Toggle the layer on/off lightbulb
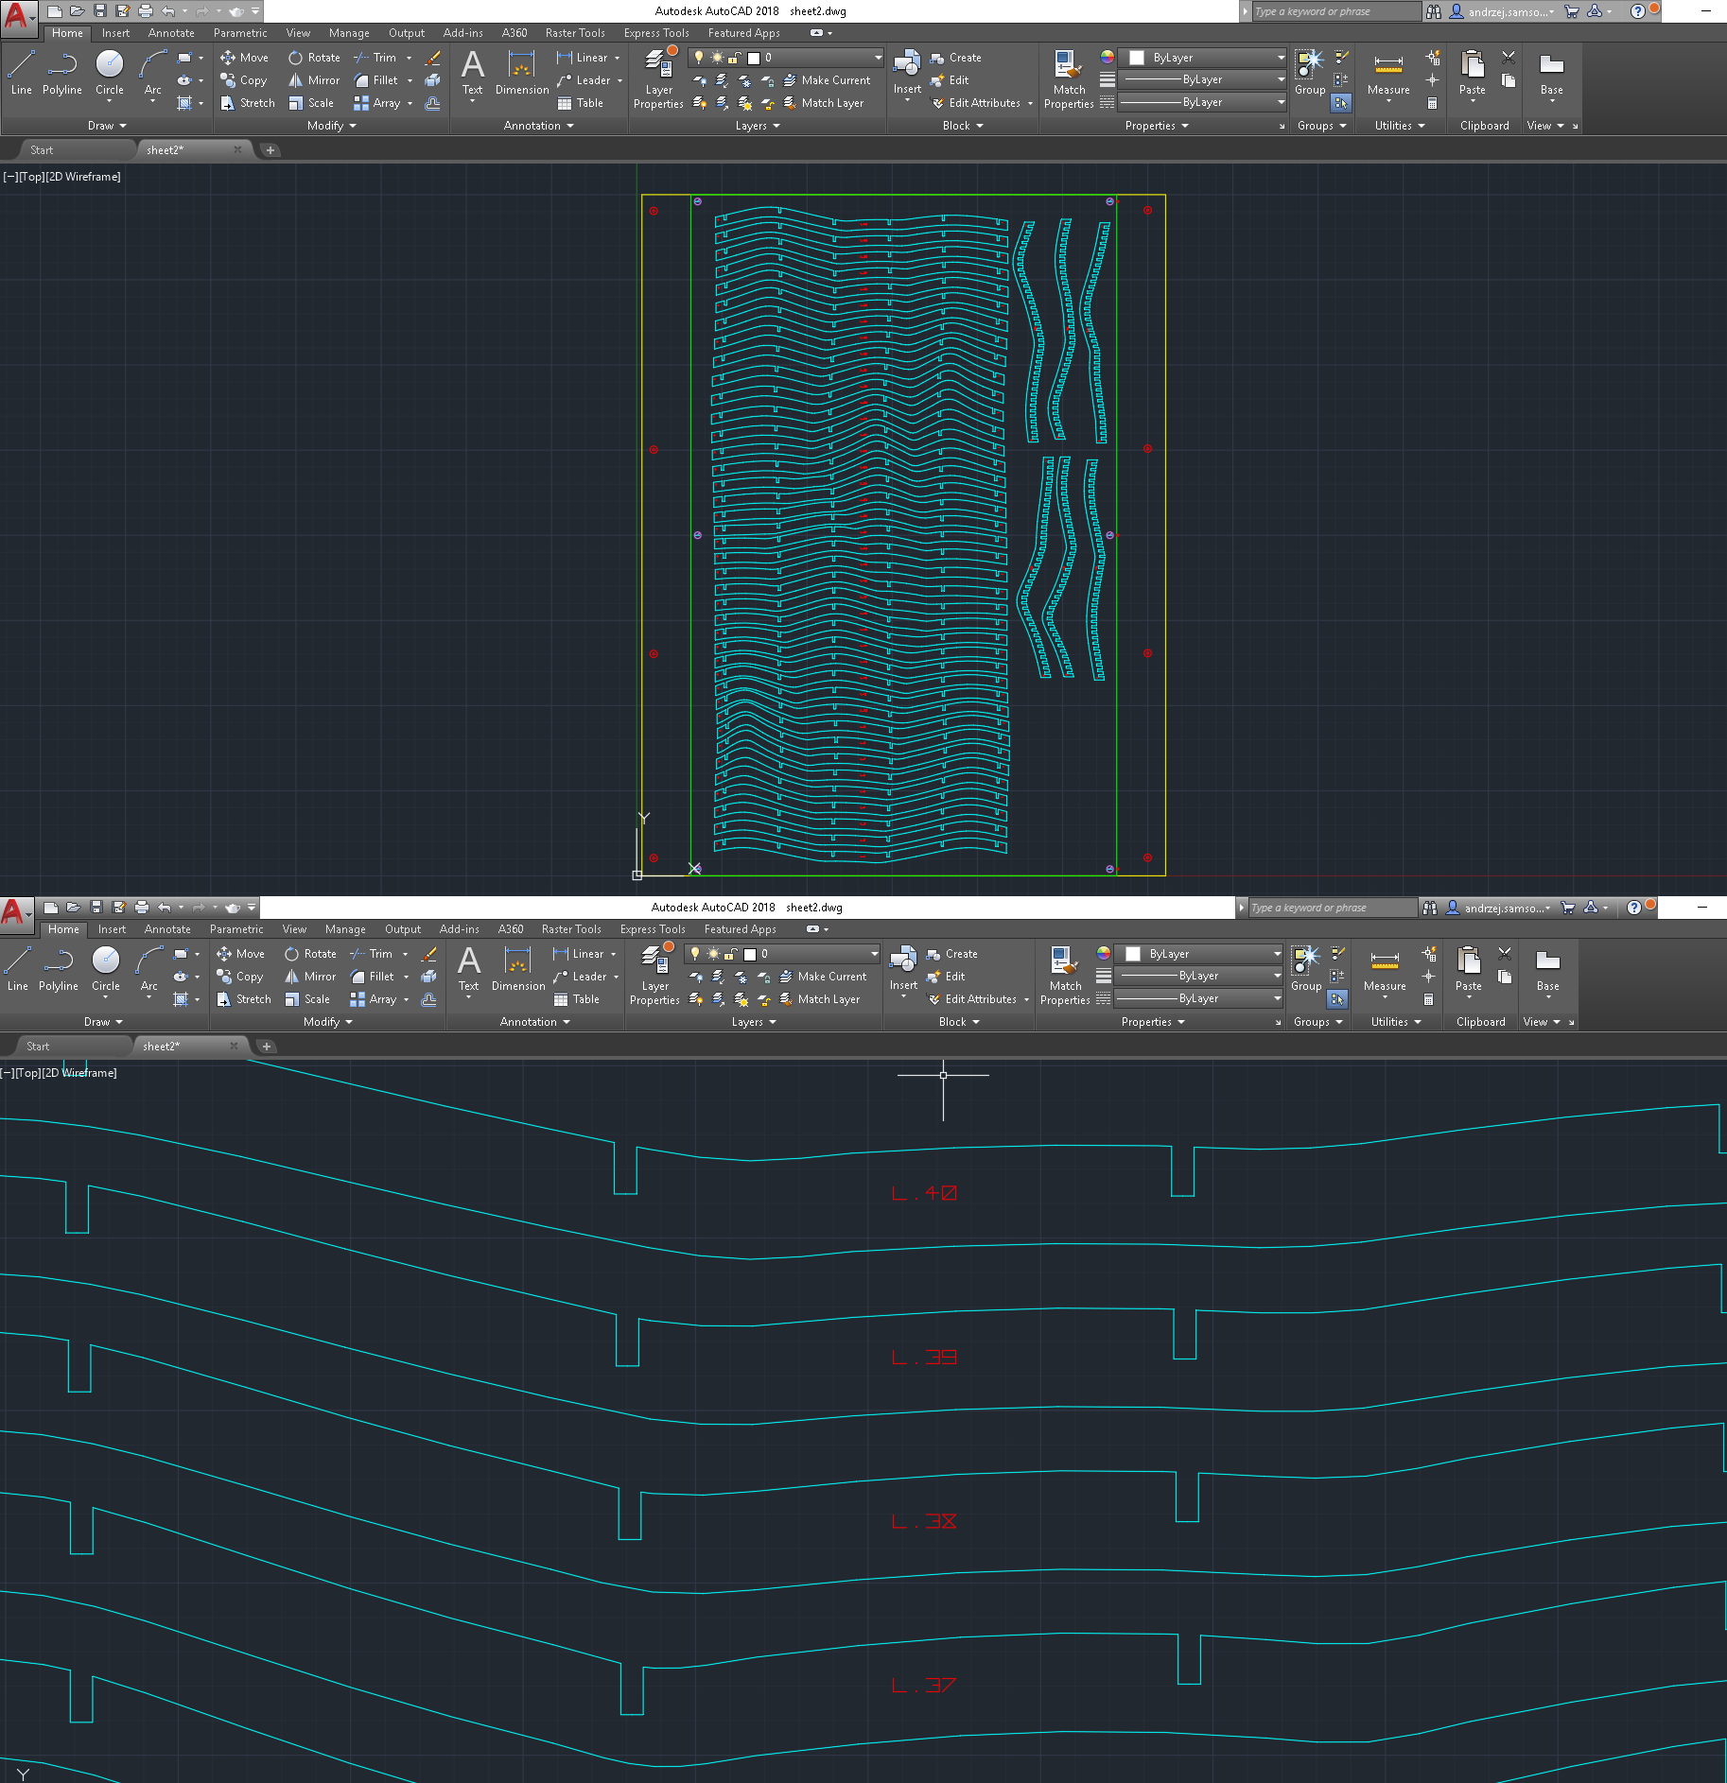 click(x=698, y=57)
